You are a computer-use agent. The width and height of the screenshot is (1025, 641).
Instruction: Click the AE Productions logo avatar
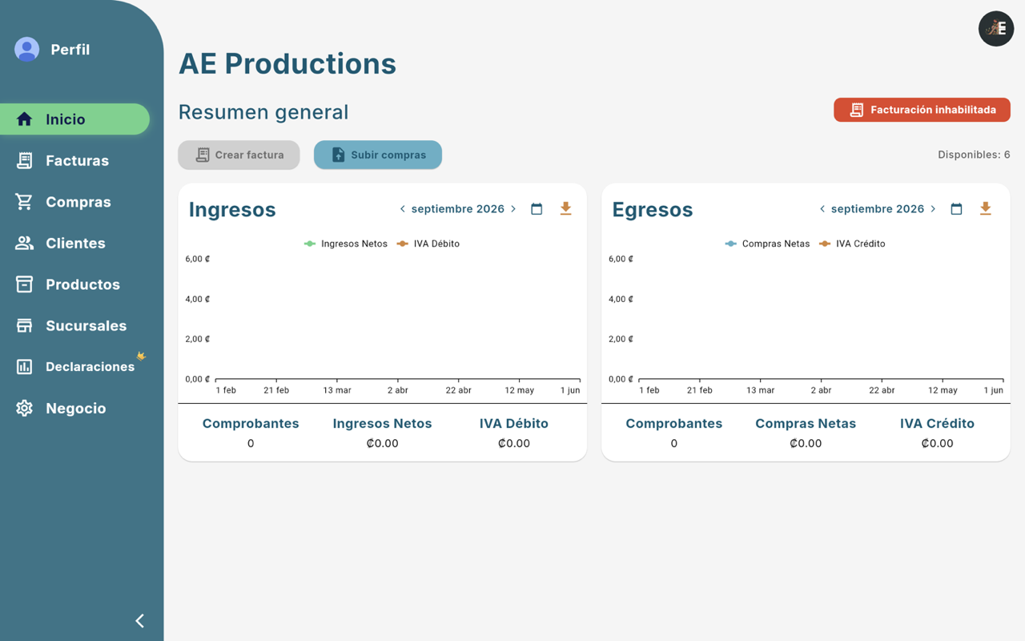pyautogui.click(x=996, y=29)
